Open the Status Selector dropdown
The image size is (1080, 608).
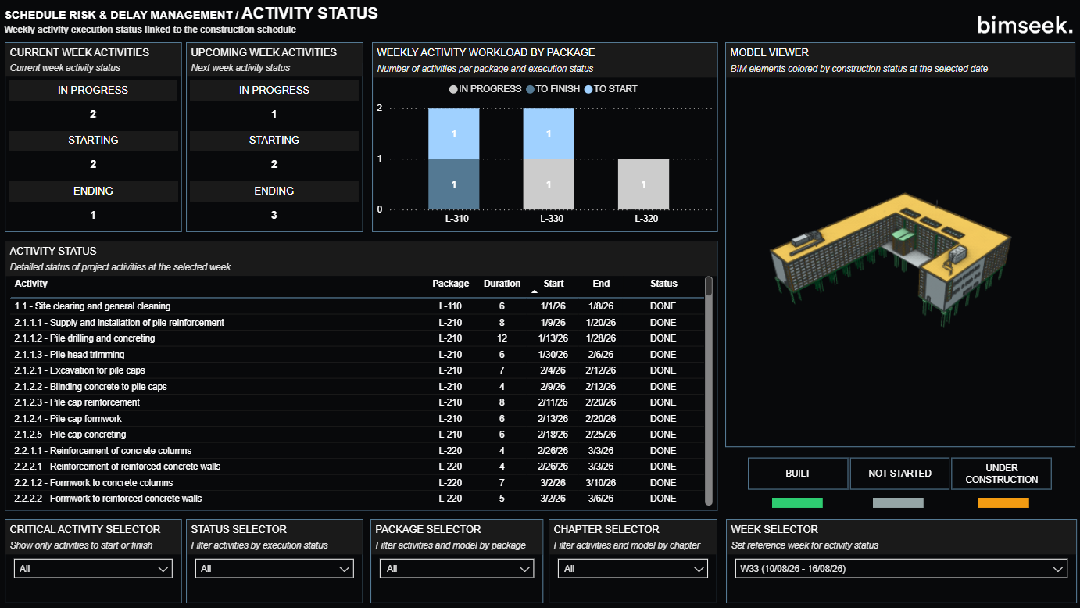pyautogui.click(x=274, y=569)
